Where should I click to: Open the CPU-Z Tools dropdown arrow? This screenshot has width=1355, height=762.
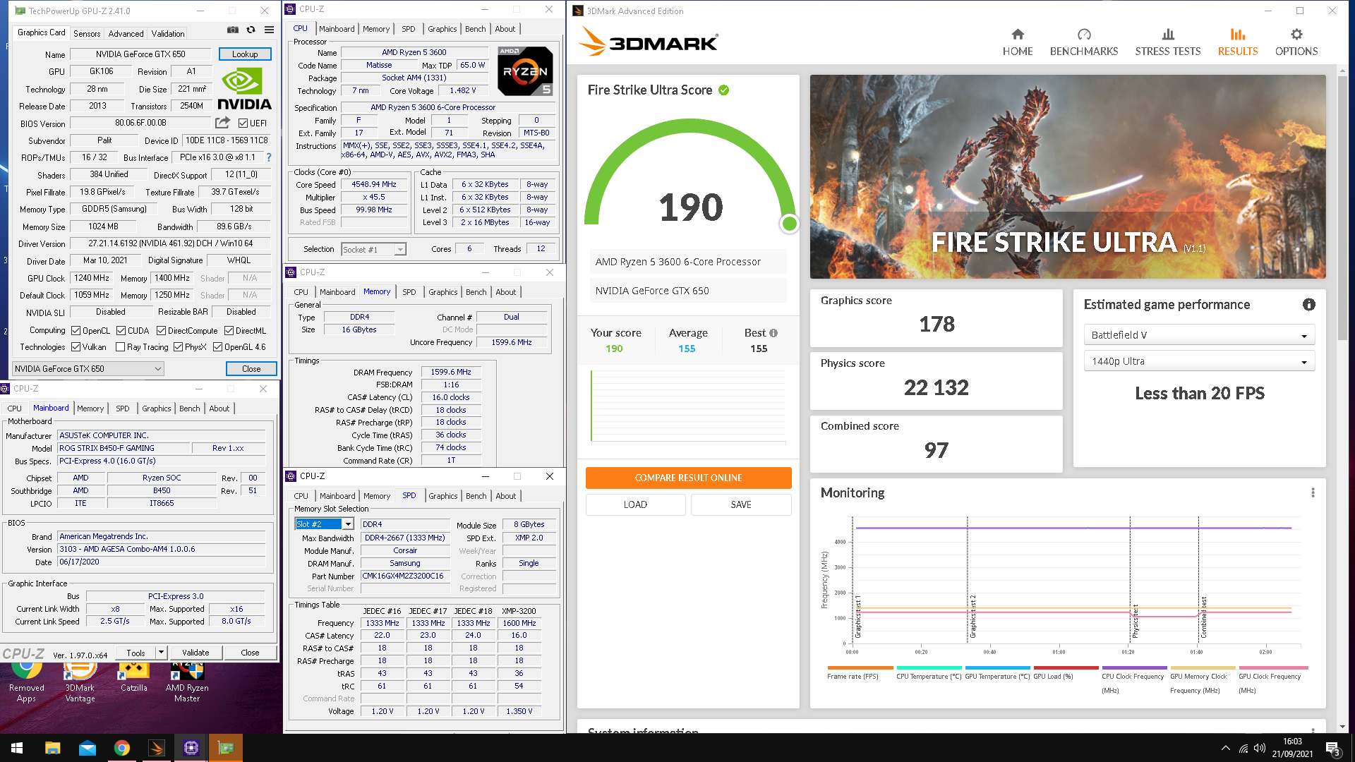click(161, 653)
